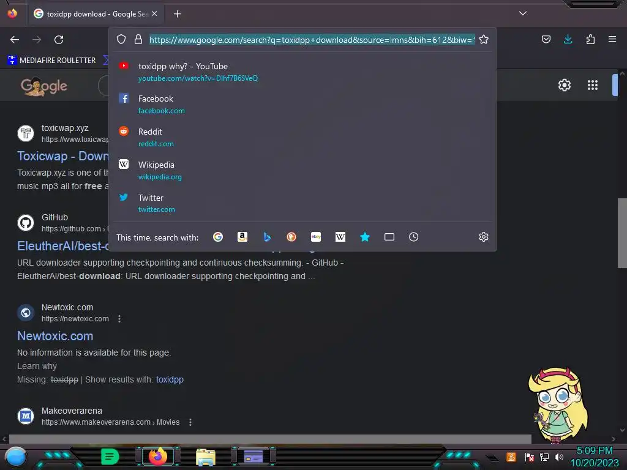Bookmark this page with the star
This screenshot has height=470, width=627.
484,39
